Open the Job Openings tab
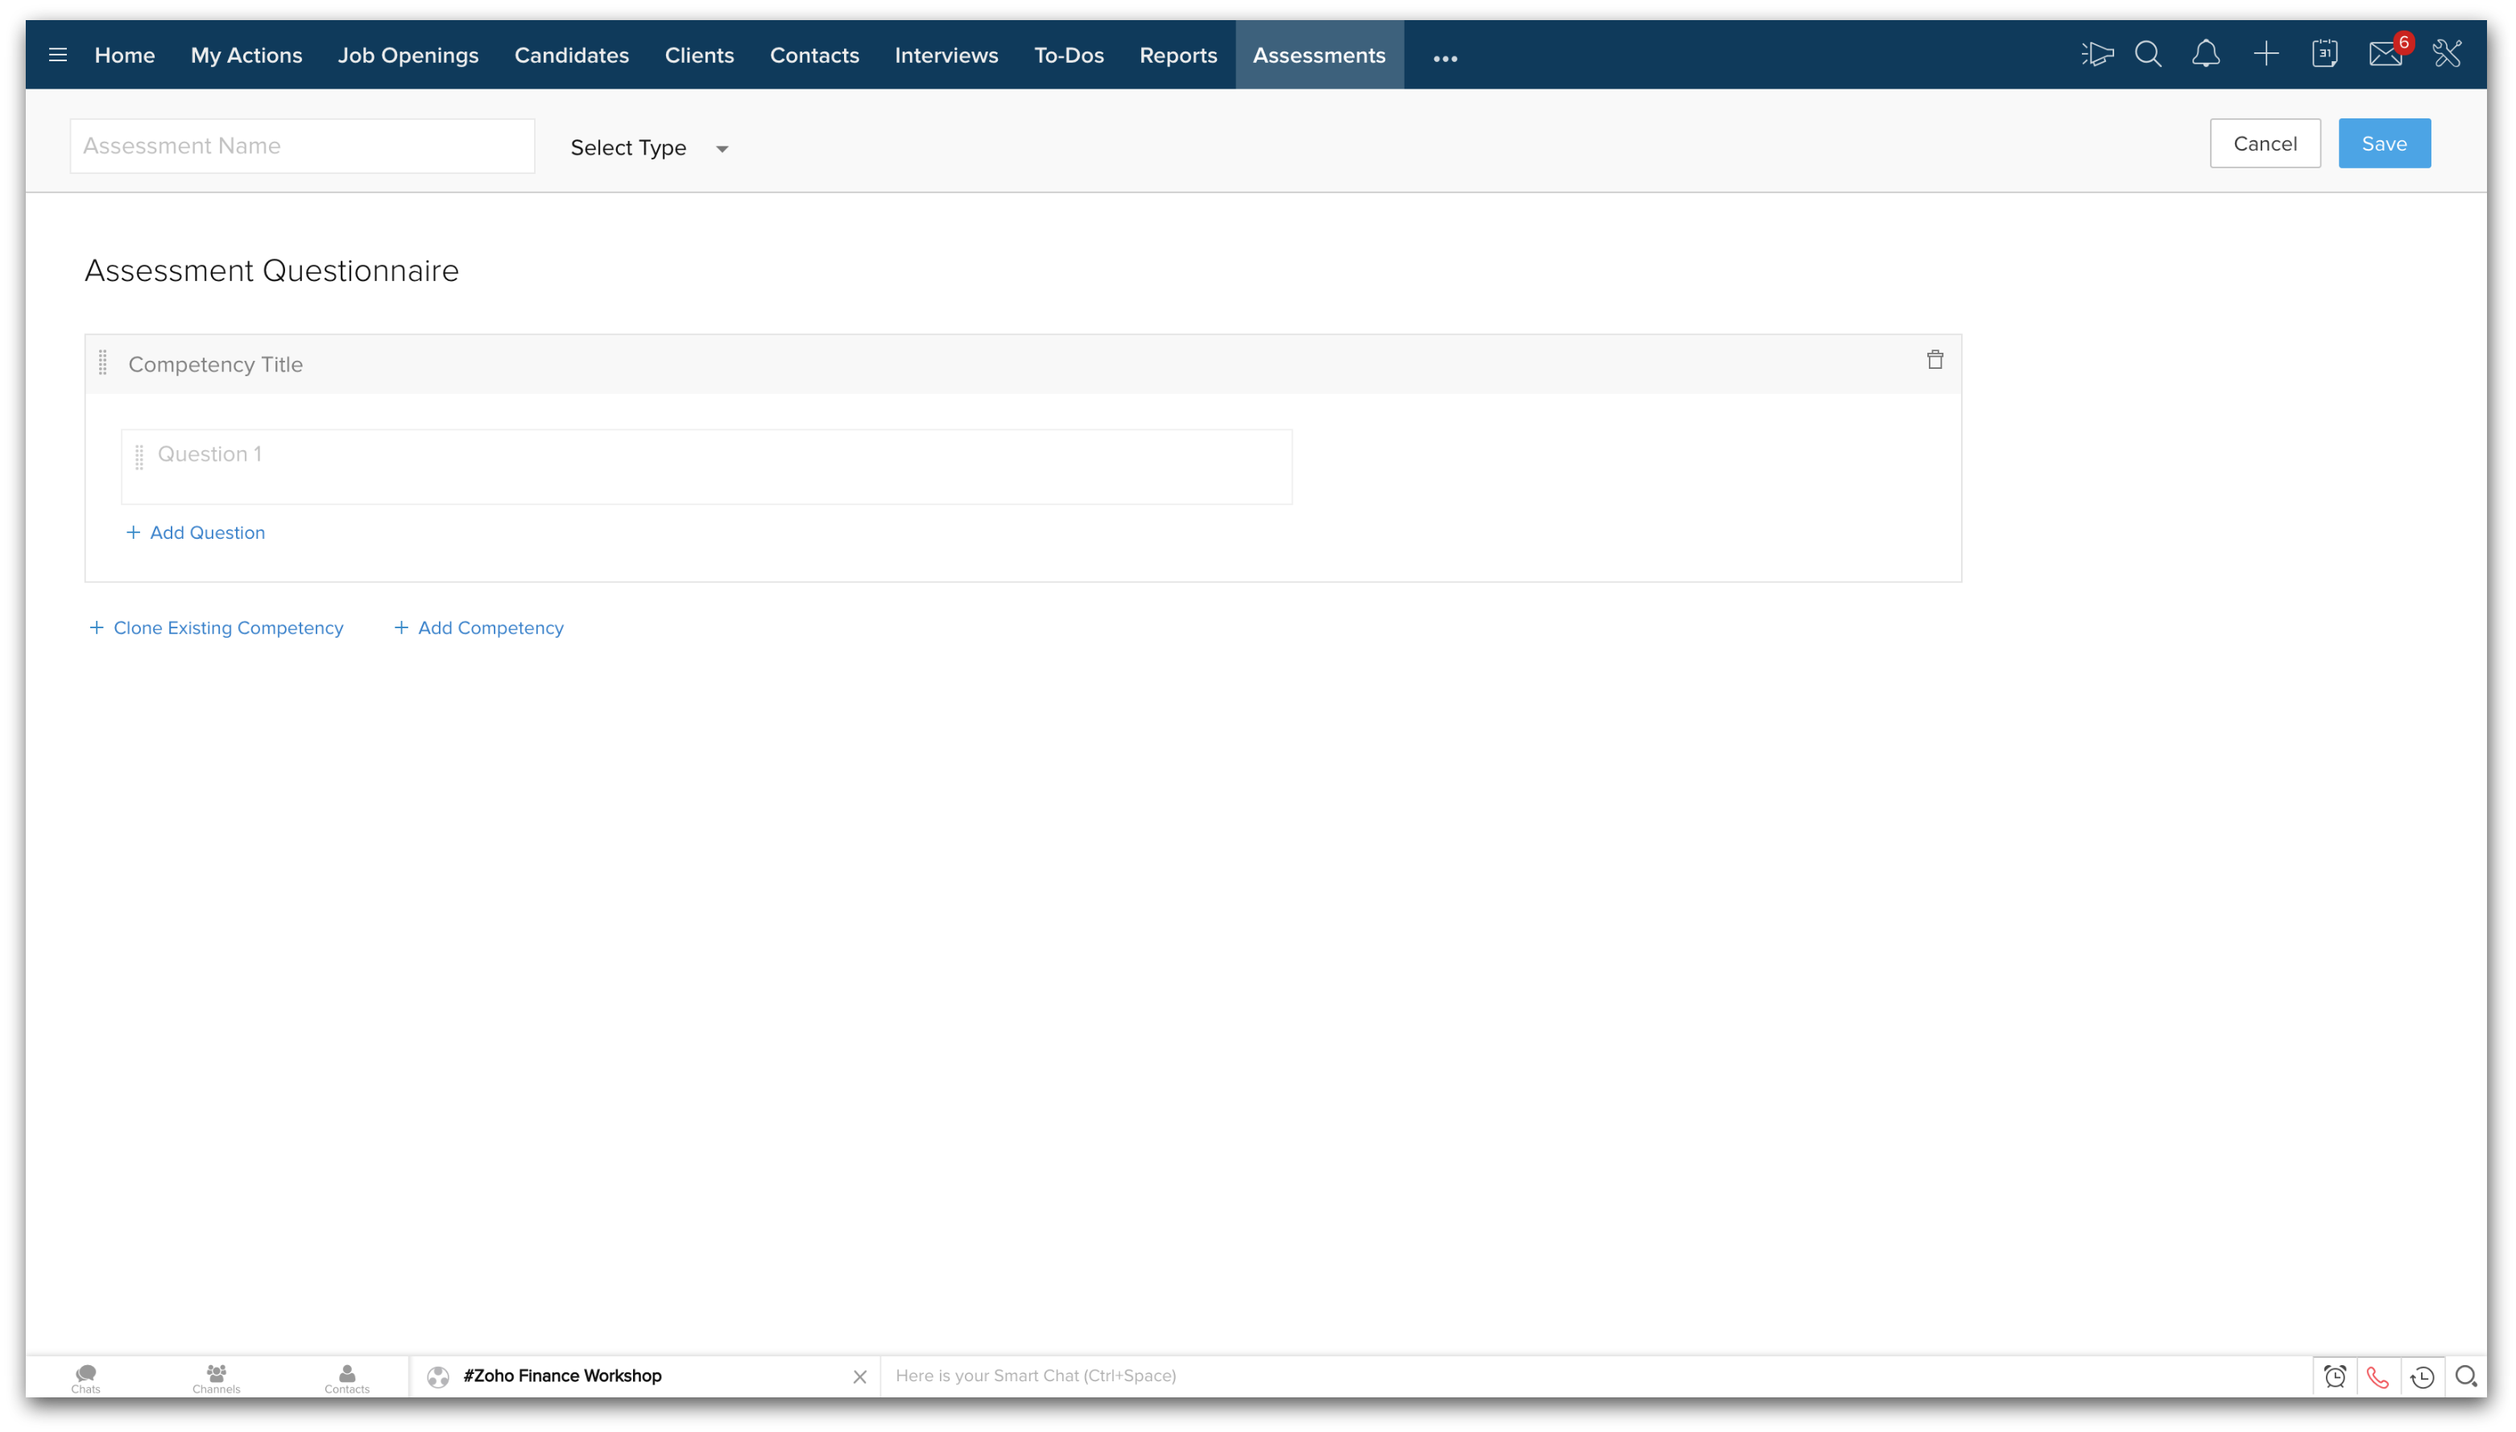This screenshot has height=1432, width=2516. [x=408, y=55]
